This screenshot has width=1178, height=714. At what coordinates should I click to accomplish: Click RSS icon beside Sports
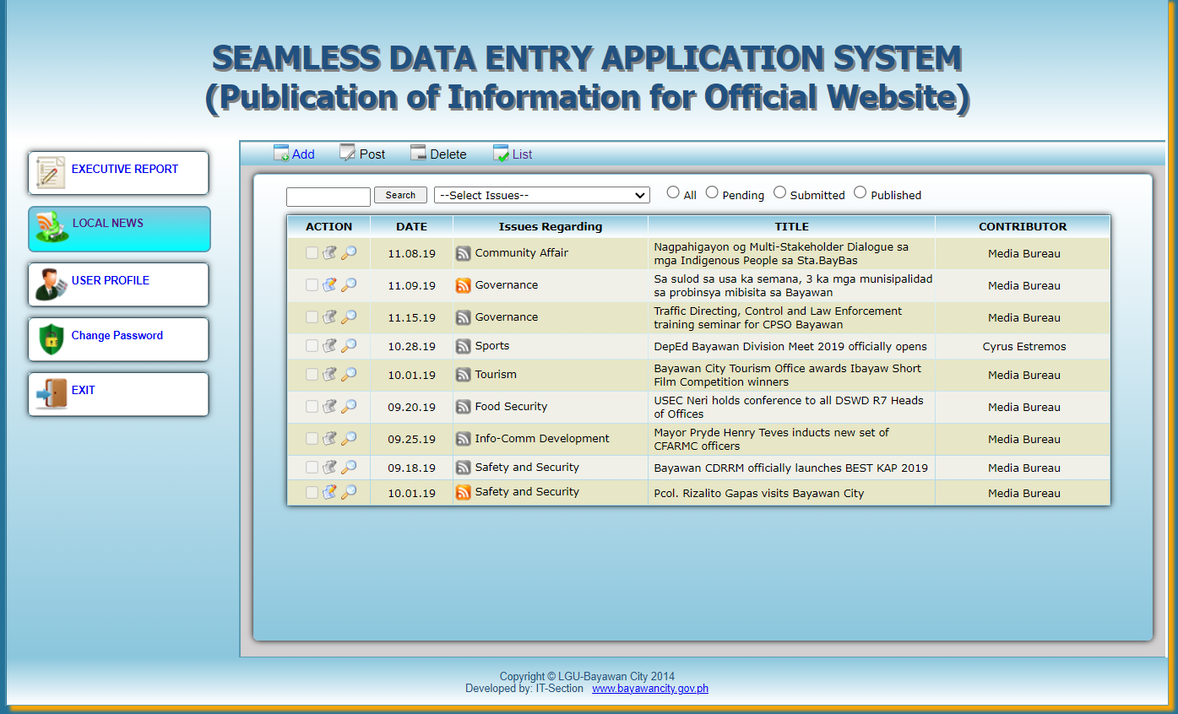pyautogui.click(x=463, y=346)
